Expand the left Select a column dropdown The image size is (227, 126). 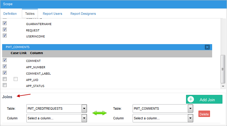click(84, 118)
